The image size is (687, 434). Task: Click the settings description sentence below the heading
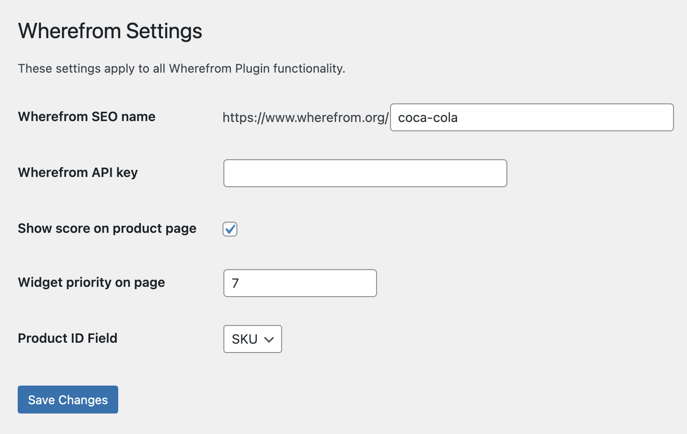[x=182, y=68]
